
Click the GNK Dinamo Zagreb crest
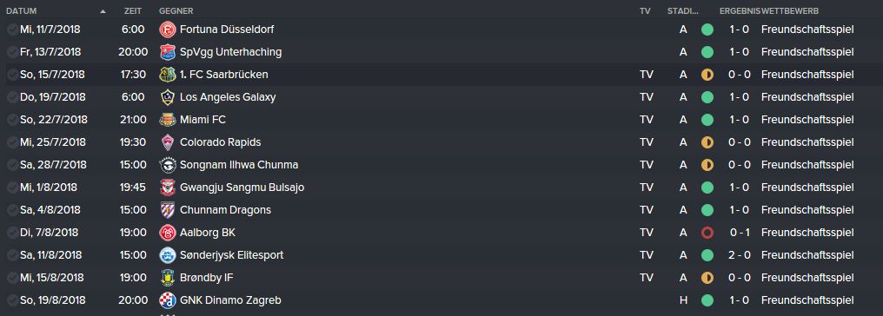pos(168,300)
